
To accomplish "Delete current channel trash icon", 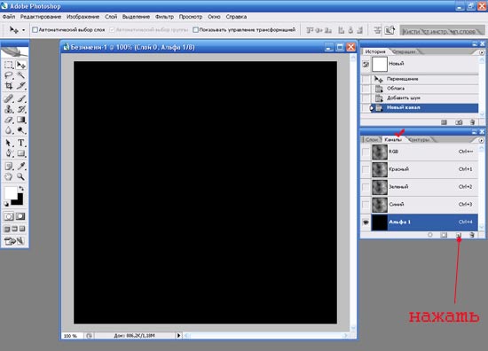I will click(x=472, y=235).
